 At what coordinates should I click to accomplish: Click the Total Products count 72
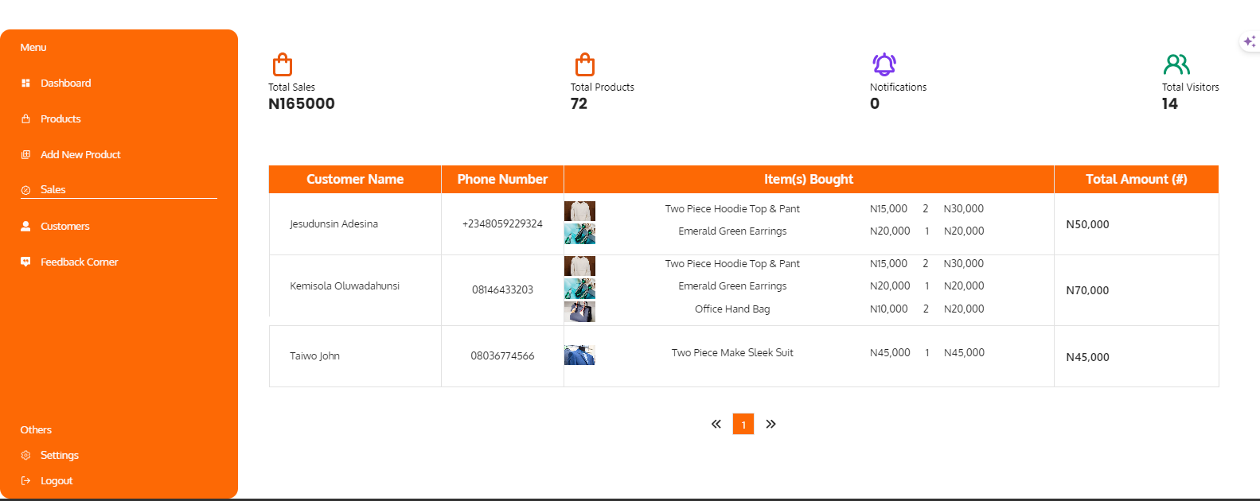pyautogui.click(x=579, y=103)
